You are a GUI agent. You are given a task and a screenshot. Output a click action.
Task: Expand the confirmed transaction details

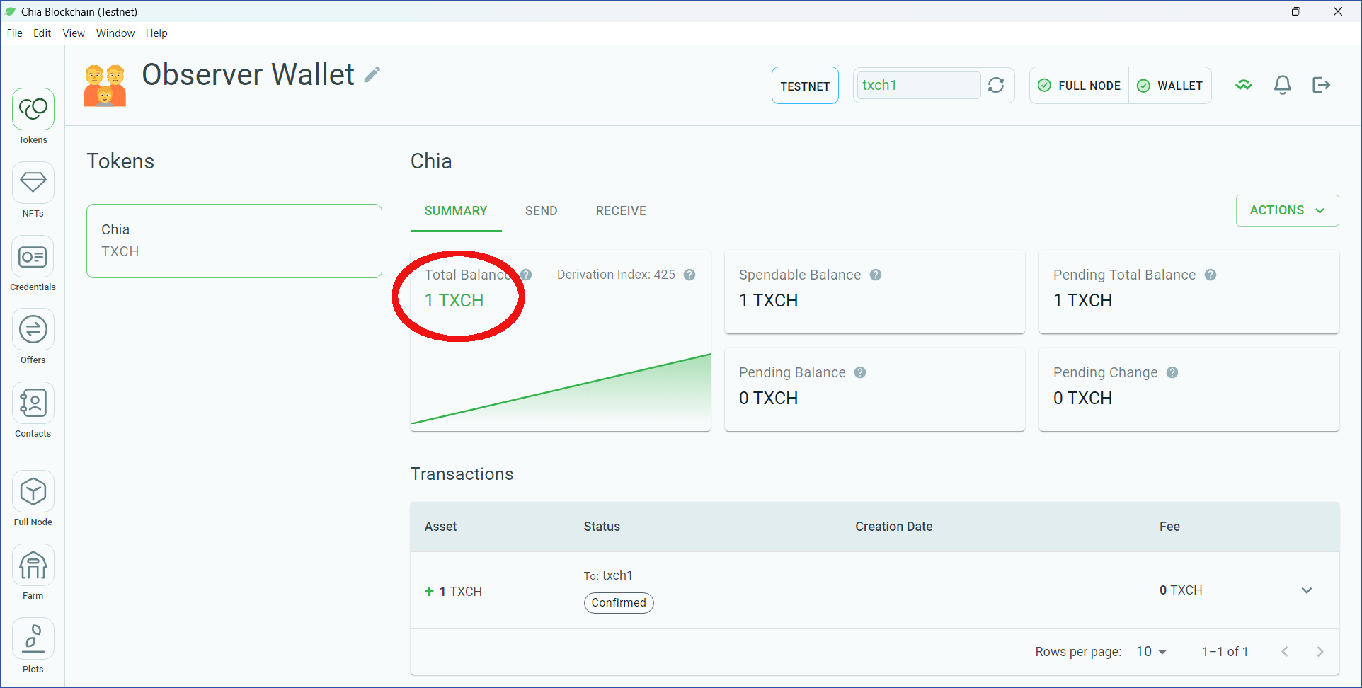[1306, 590]
